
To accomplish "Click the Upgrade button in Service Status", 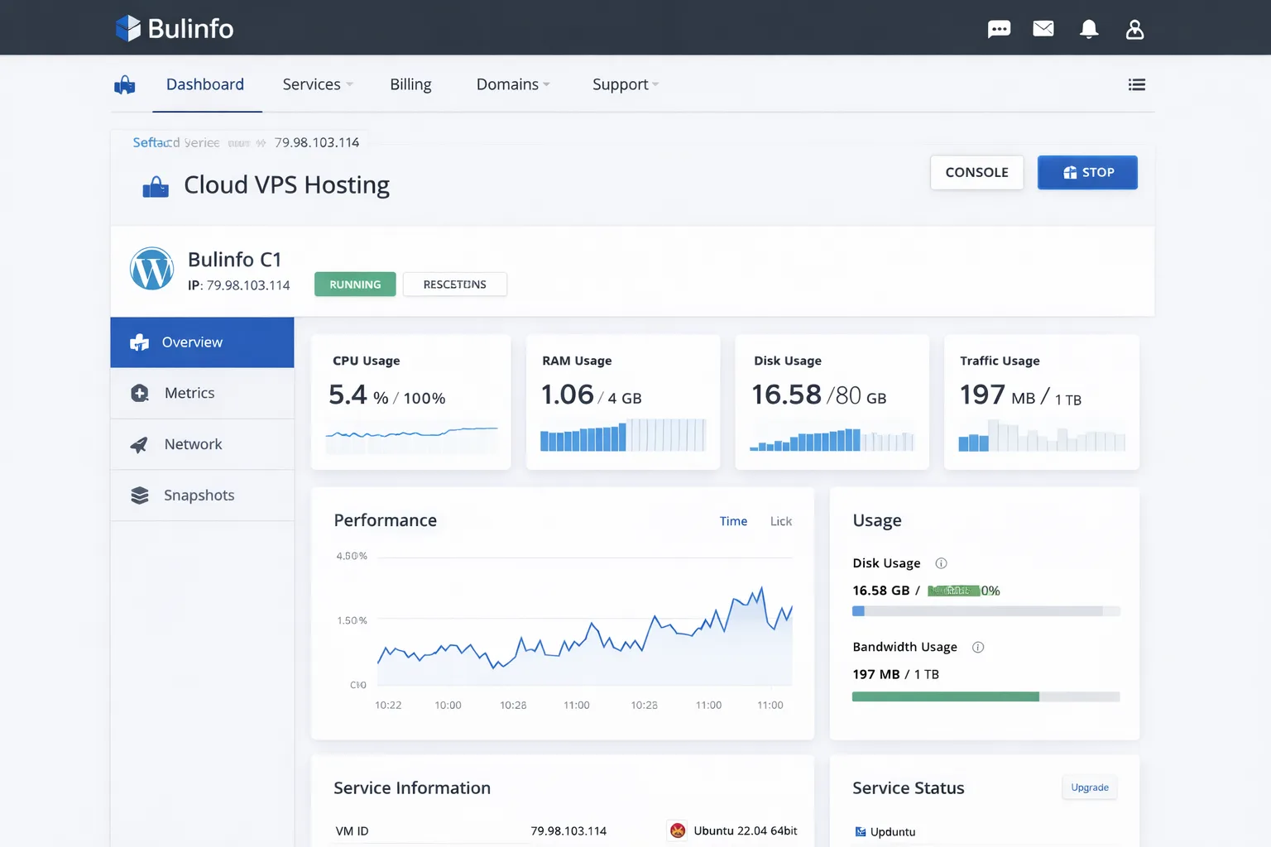I will [1089, 787].
